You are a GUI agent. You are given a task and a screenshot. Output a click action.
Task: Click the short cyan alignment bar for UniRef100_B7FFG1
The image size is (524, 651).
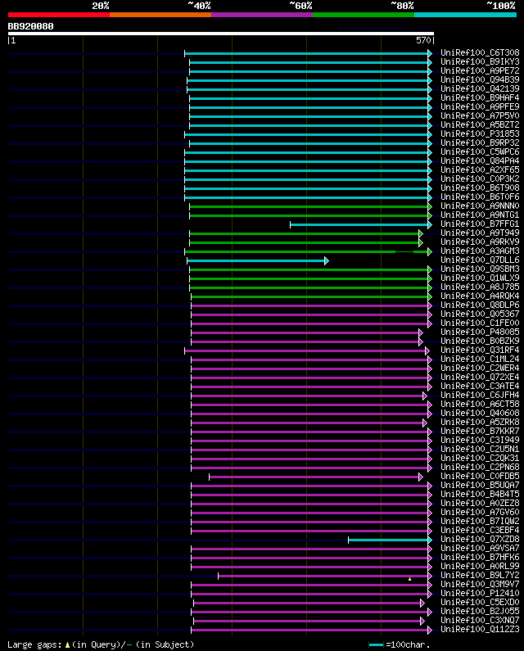click(x=359, y=224)
